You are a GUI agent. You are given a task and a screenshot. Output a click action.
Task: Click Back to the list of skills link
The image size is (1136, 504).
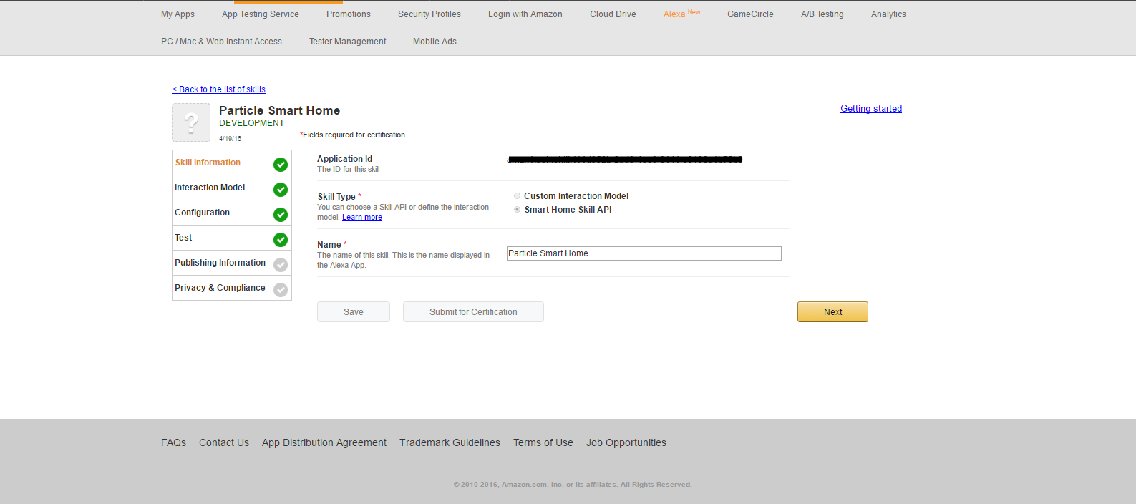[218, 89]
